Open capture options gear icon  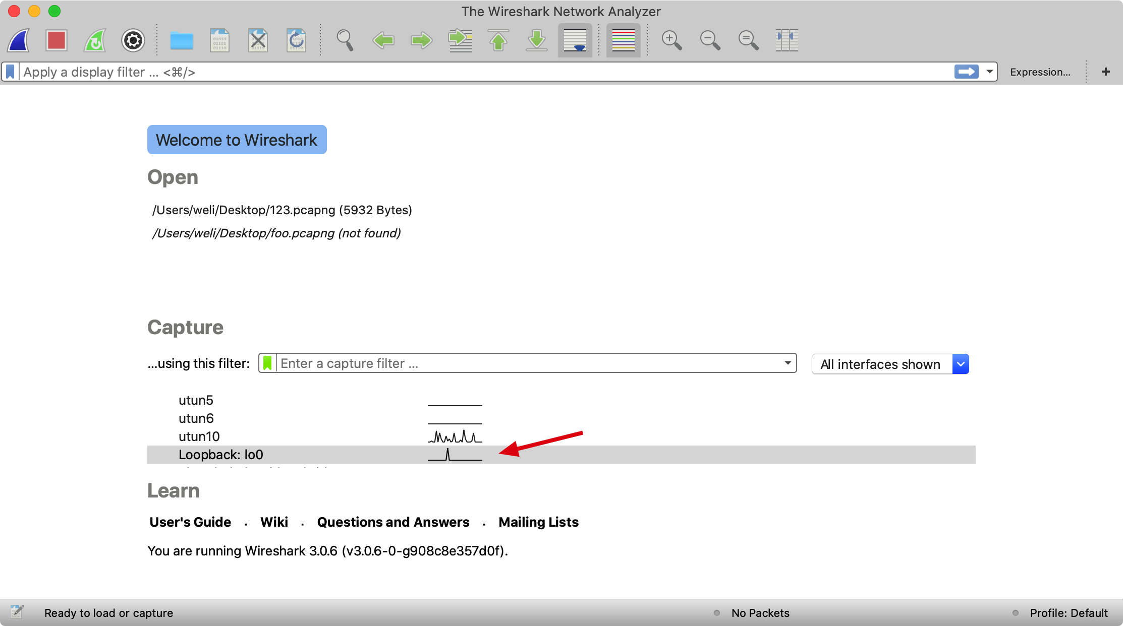[133, 40]
